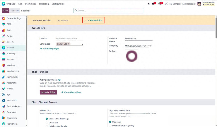Open Manufacturing settings in the sidebar
This screenshot has height=127, width=217.
(x=14, y=71)
